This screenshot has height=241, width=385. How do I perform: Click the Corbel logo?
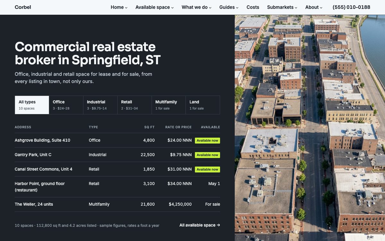pyautogui.click(x=23, y=7)
